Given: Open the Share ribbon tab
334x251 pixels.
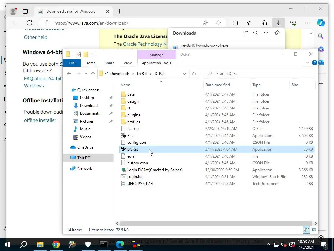Looking at the screenshot, I should click(109, 63).
